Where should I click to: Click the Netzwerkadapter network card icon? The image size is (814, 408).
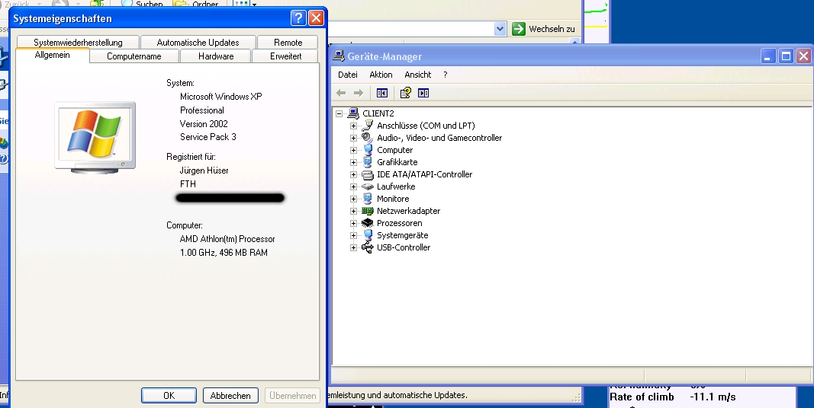pos(368,211)
